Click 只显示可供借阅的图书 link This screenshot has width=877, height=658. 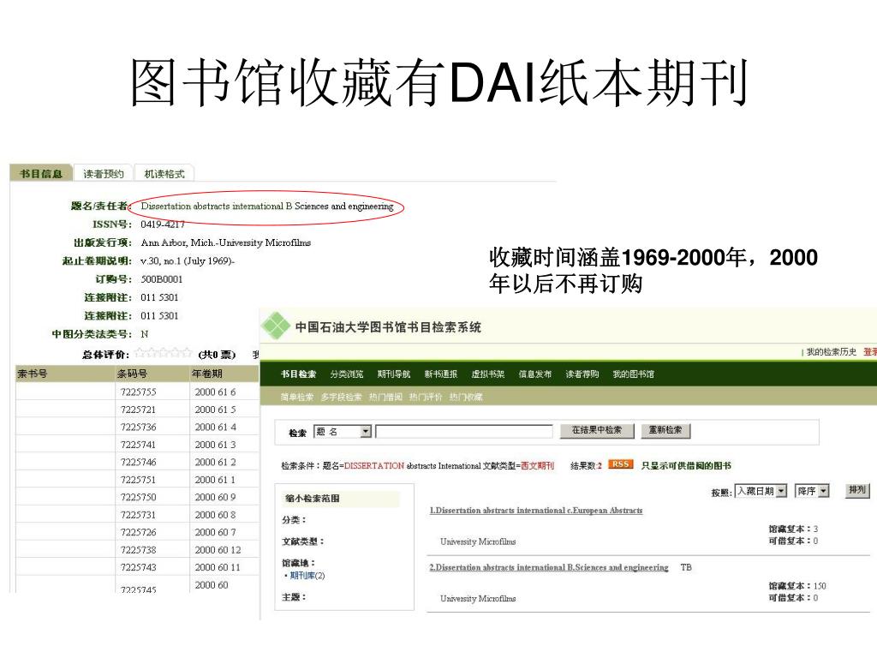click(x=686, y=465)
